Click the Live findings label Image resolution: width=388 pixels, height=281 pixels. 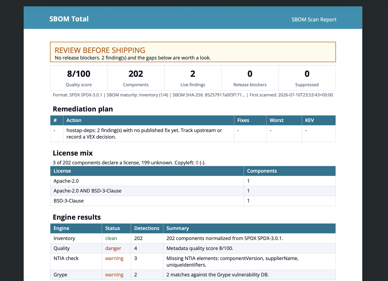coord(193,85)
